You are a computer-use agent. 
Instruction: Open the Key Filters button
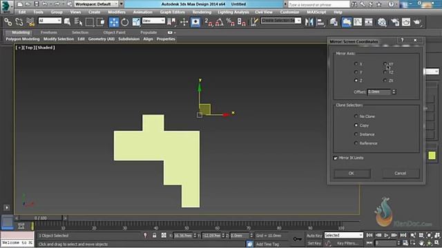click(x=347, y=243)
